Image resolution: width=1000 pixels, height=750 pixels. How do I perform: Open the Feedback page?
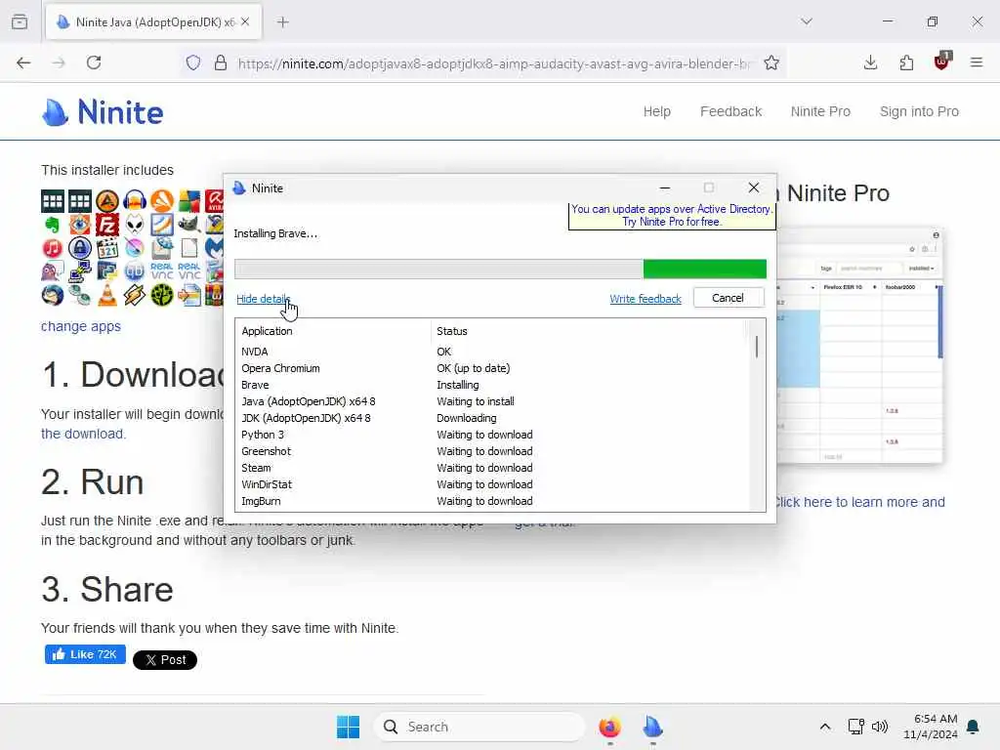(730, 111)
